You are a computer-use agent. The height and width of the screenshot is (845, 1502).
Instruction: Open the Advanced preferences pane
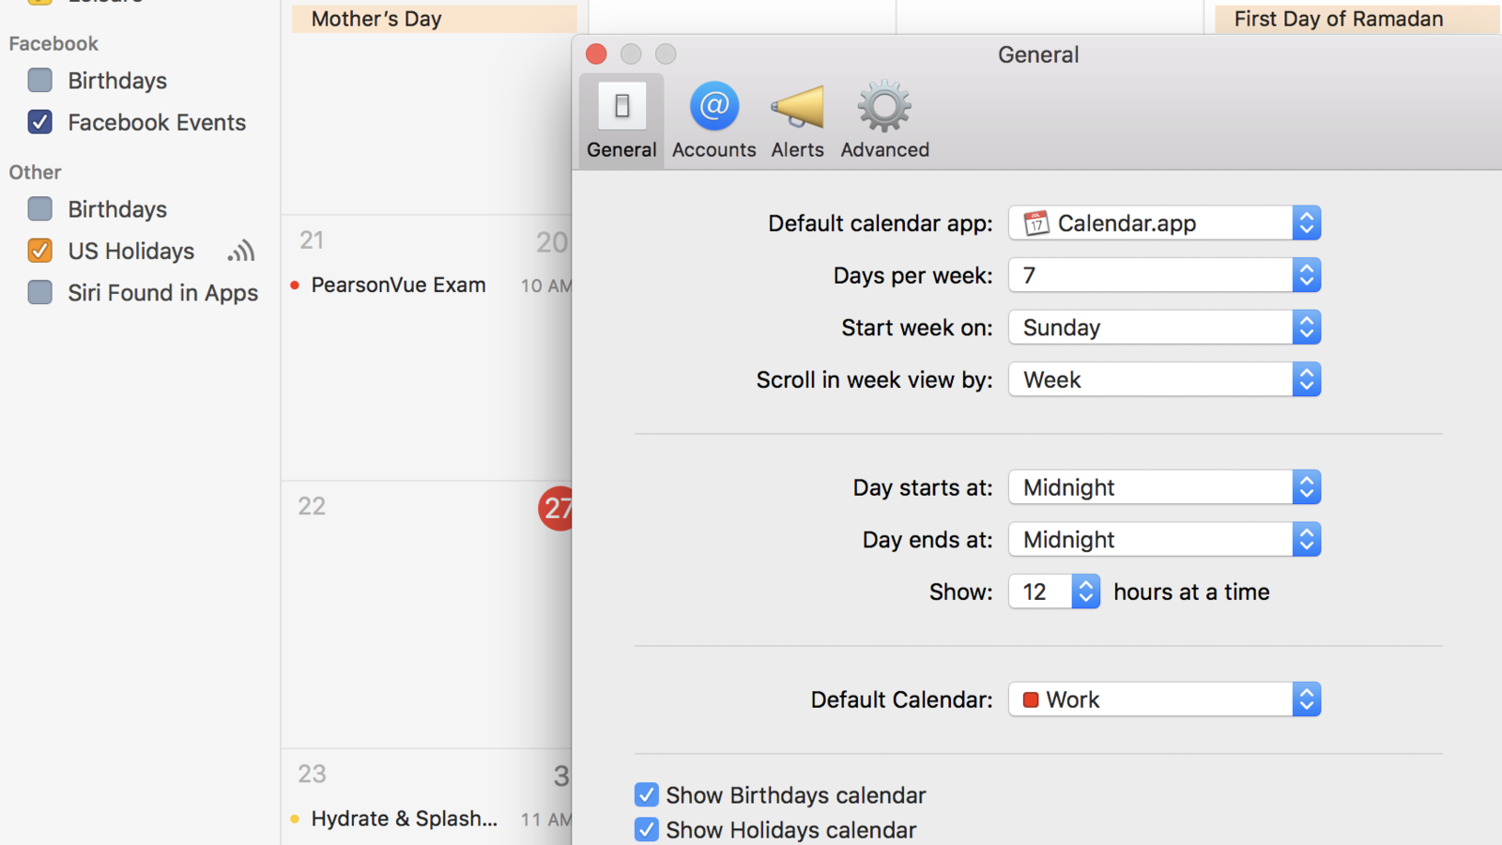click(882, 117)
